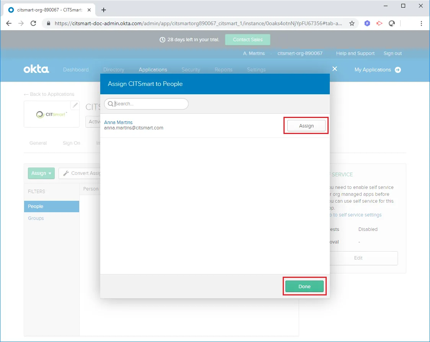
Task: Close the citsmart-org-890067 browser tab
Action: pos(89,10)
